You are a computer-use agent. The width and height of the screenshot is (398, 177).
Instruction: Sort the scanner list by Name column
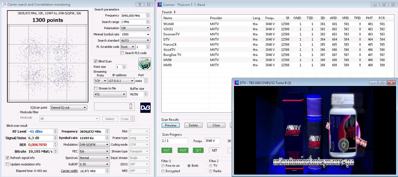coord(185,18)
